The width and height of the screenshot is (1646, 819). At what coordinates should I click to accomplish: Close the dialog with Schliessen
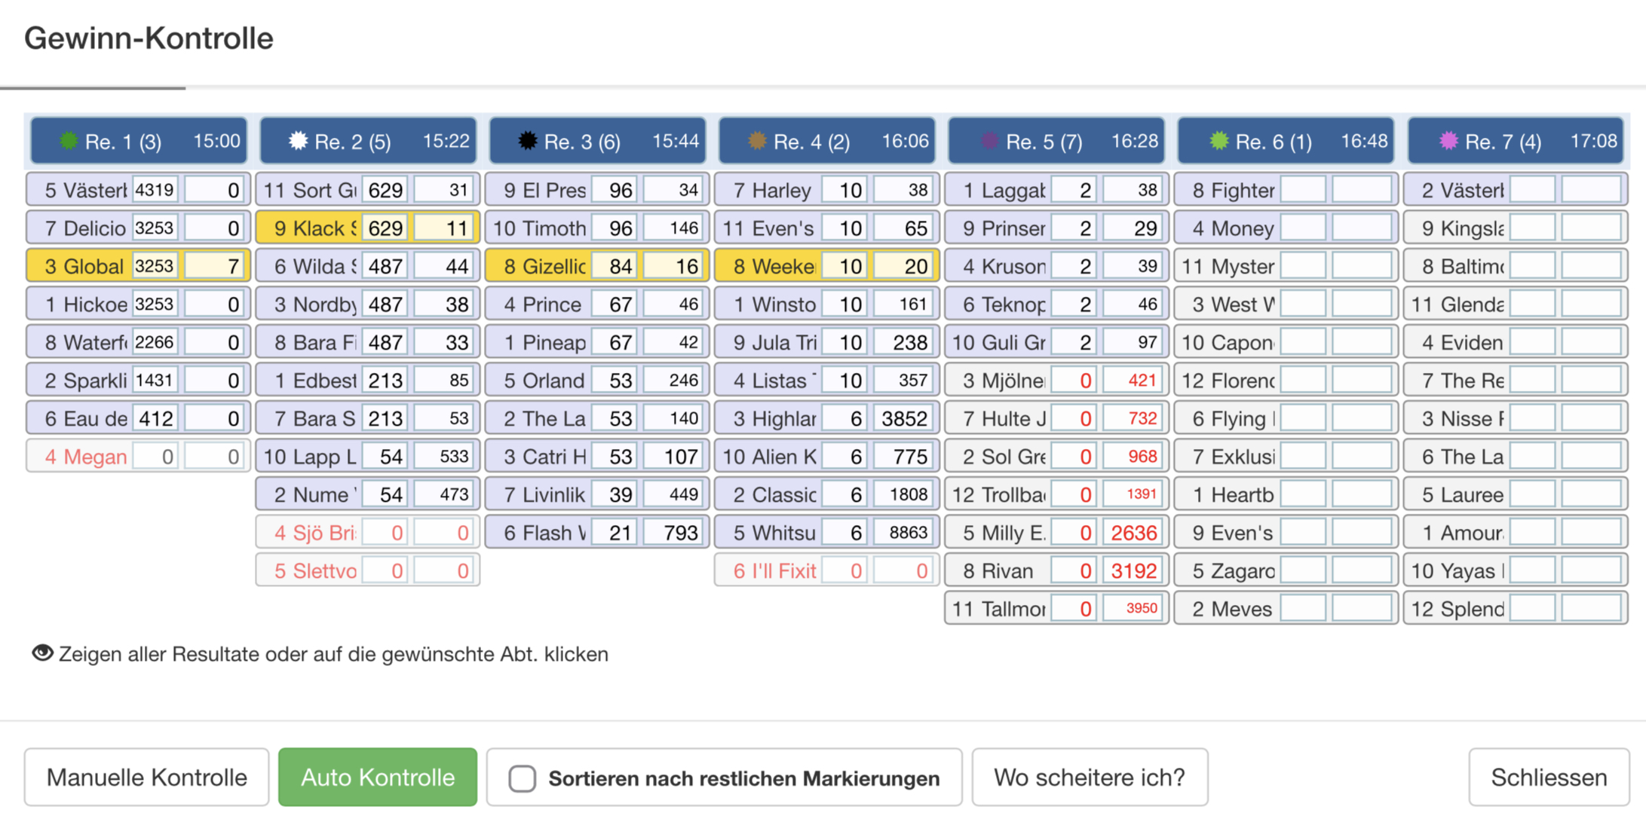[1549, 778]
